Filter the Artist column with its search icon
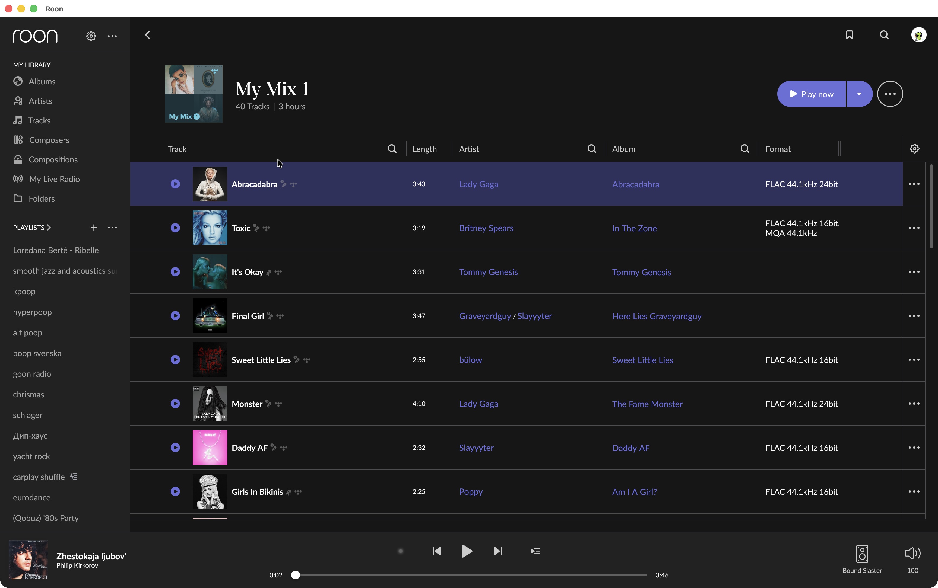 591,149
